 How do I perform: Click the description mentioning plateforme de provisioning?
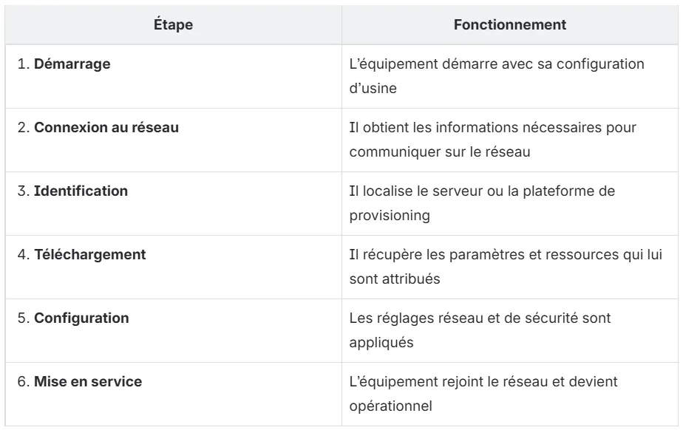coord(482,203)
